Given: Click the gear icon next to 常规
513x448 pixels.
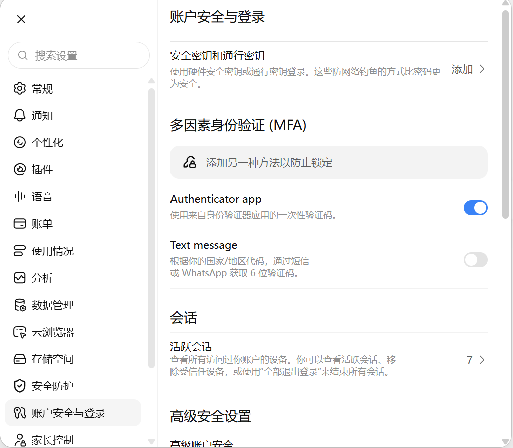Looking at the screenshot, I should [x=19, y=88].
